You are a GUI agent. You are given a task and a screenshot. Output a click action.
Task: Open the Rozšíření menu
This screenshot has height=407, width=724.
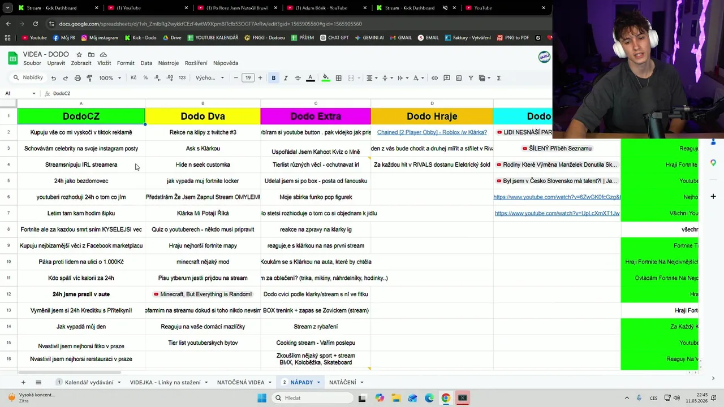196,63
